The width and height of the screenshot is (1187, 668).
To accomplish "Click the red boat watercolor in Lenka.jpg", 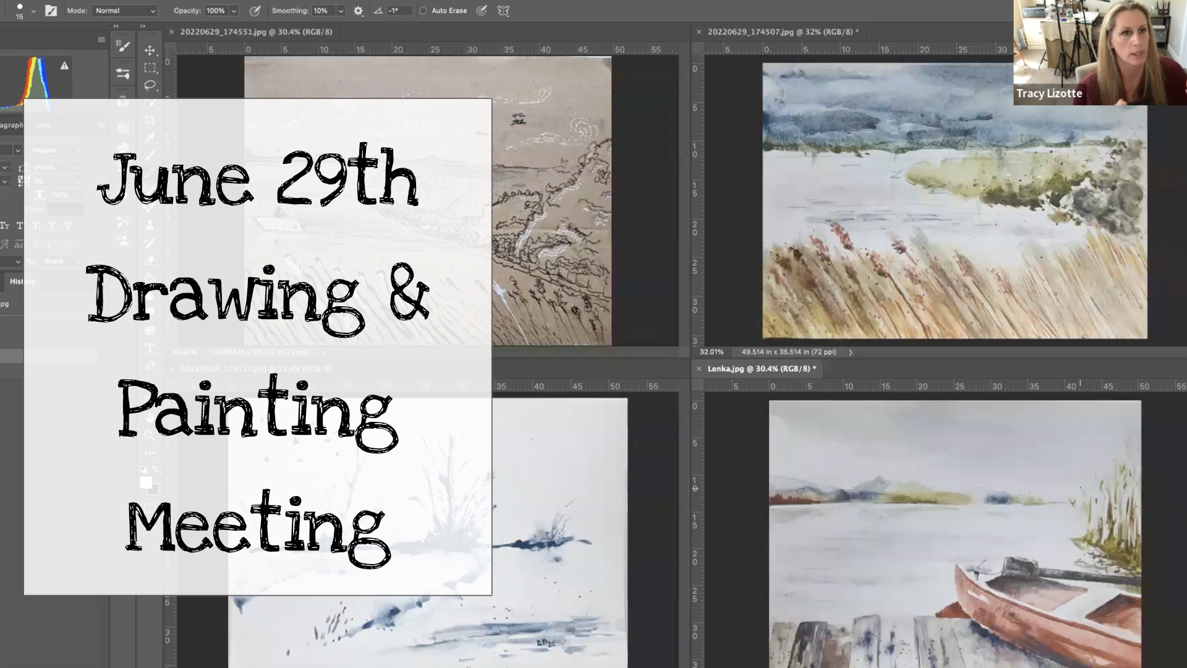I will tap(955, 534).
